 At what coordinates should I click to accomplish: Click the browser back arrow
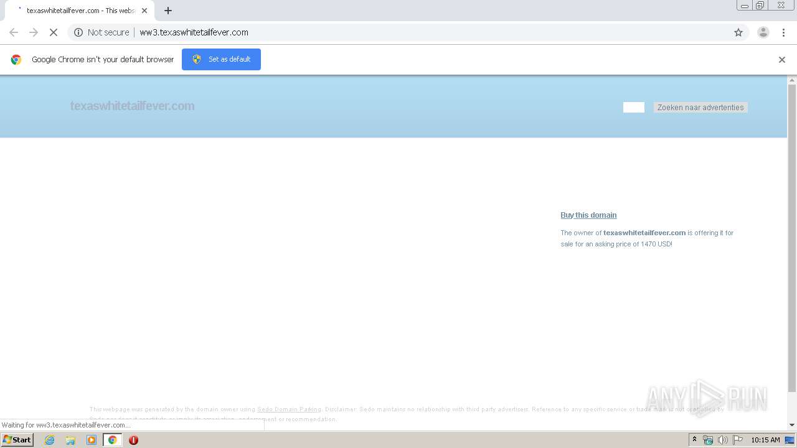pos(14,32)
